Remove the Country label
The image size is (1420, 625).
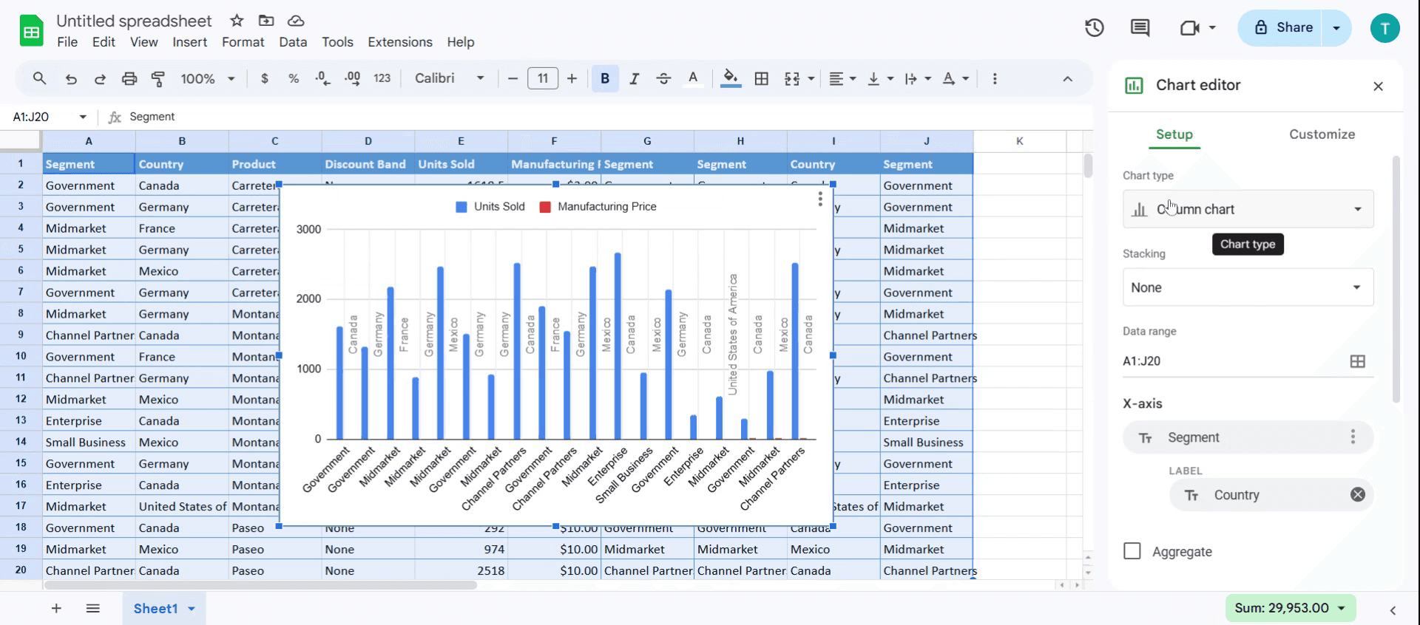pos(1357,495)
